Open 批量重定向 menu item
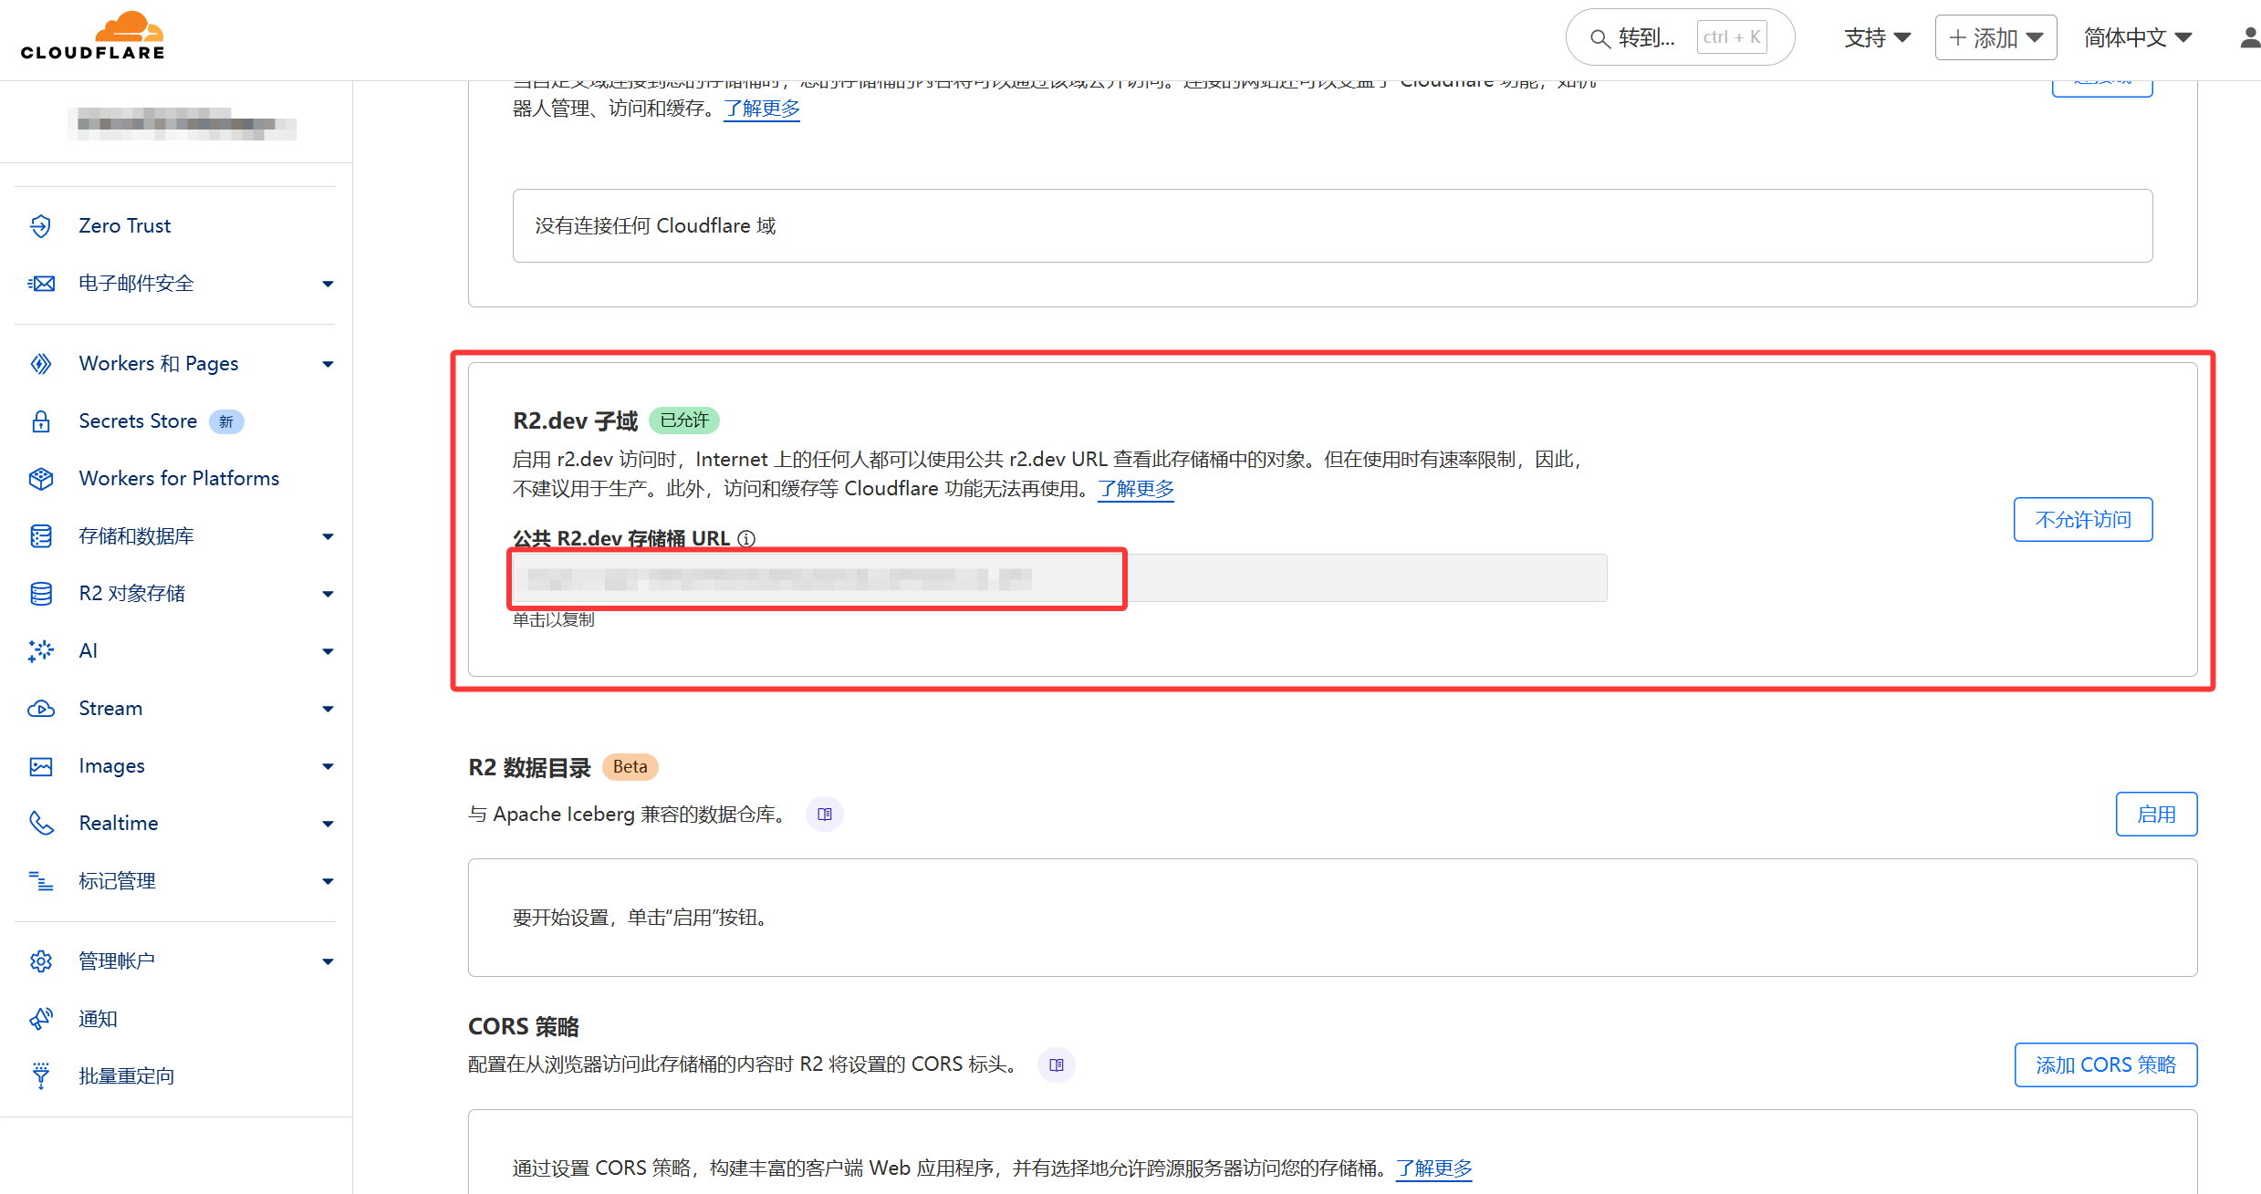Screen dimensions: 2261x1194 (x=127, y=1075)
